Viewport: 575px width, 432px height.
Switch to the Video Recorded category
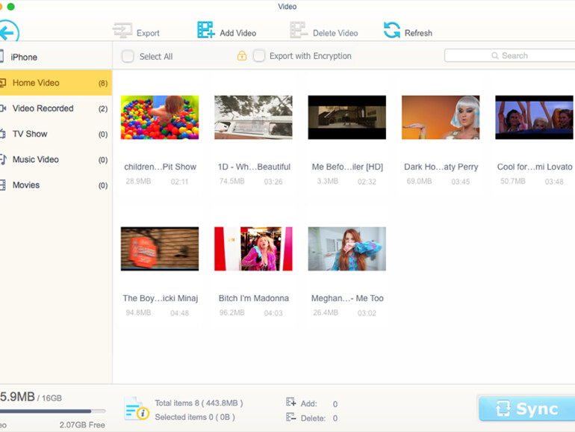tap(56, 108)
